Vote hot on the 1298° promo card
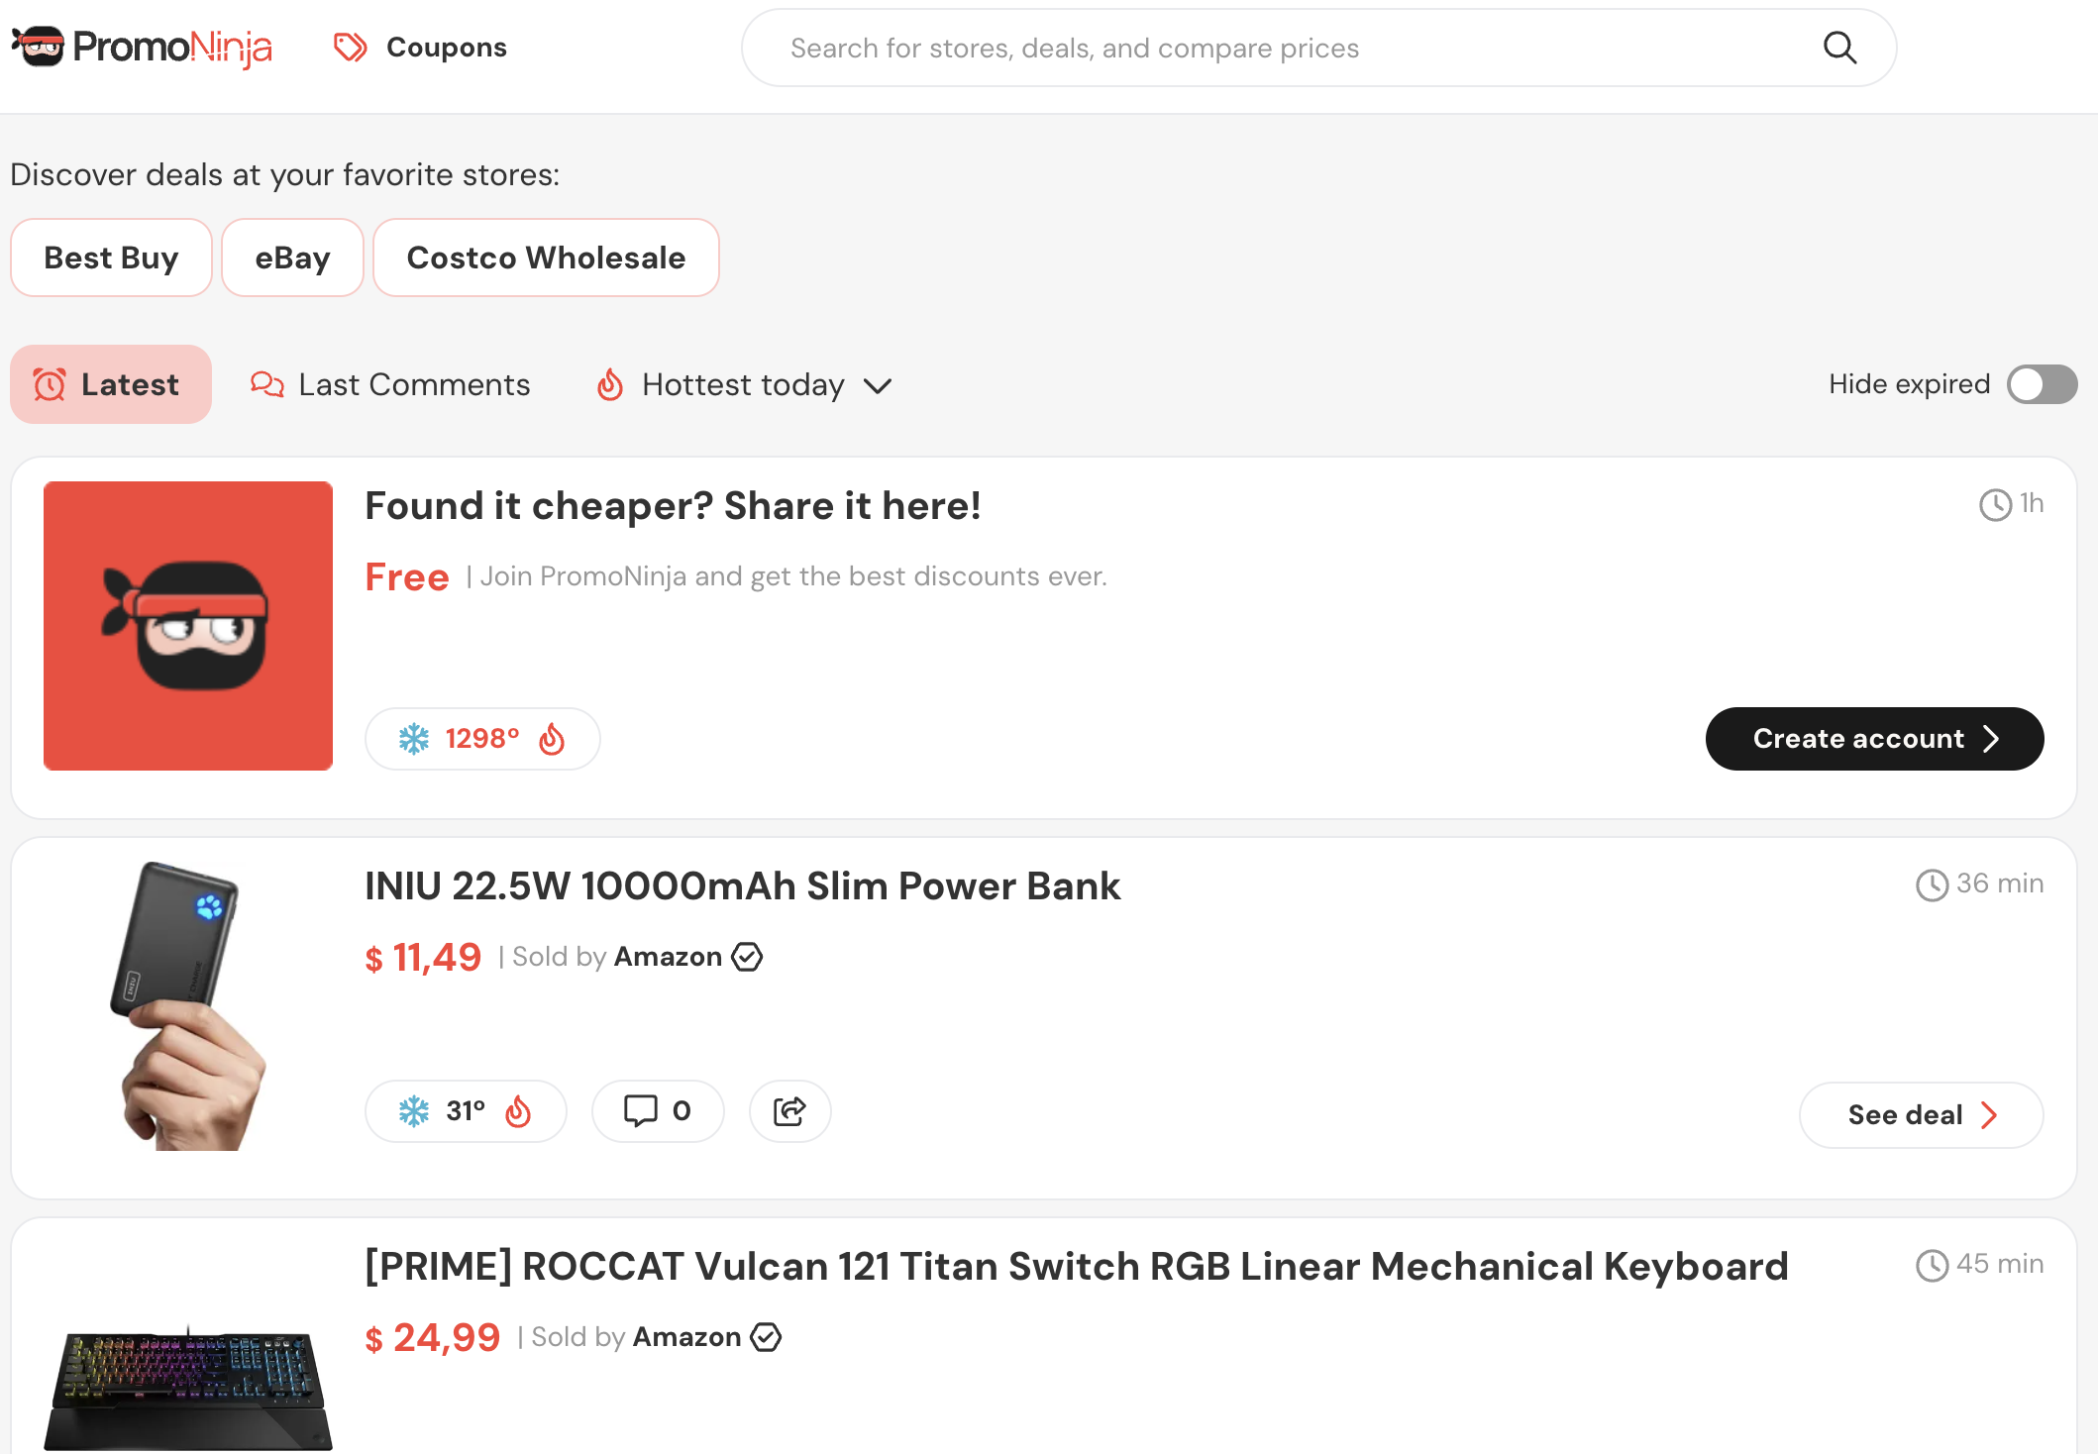Image resolution: width=2098 pixels, height=1454 pixels. 552,739
